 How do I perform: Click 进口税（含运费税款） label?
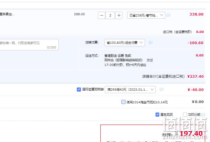click(177, 32)
